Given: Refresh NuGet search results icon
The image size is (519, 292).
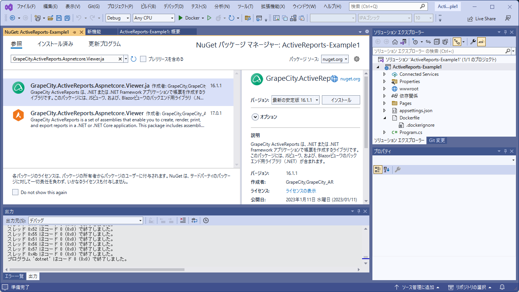Looking at the screenshot, I should pyautogui.click(x=134, y=59).
